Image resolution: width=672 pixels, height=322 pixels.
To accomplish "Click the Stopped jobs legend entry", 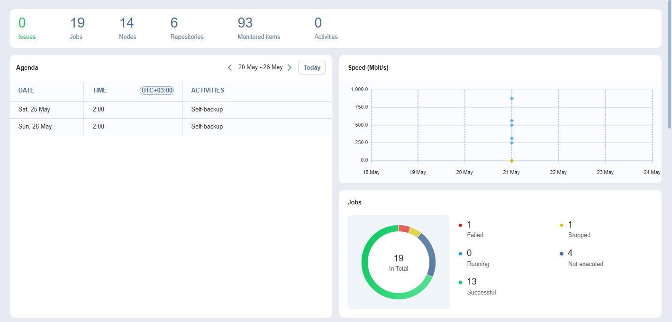I will (579, 230).
